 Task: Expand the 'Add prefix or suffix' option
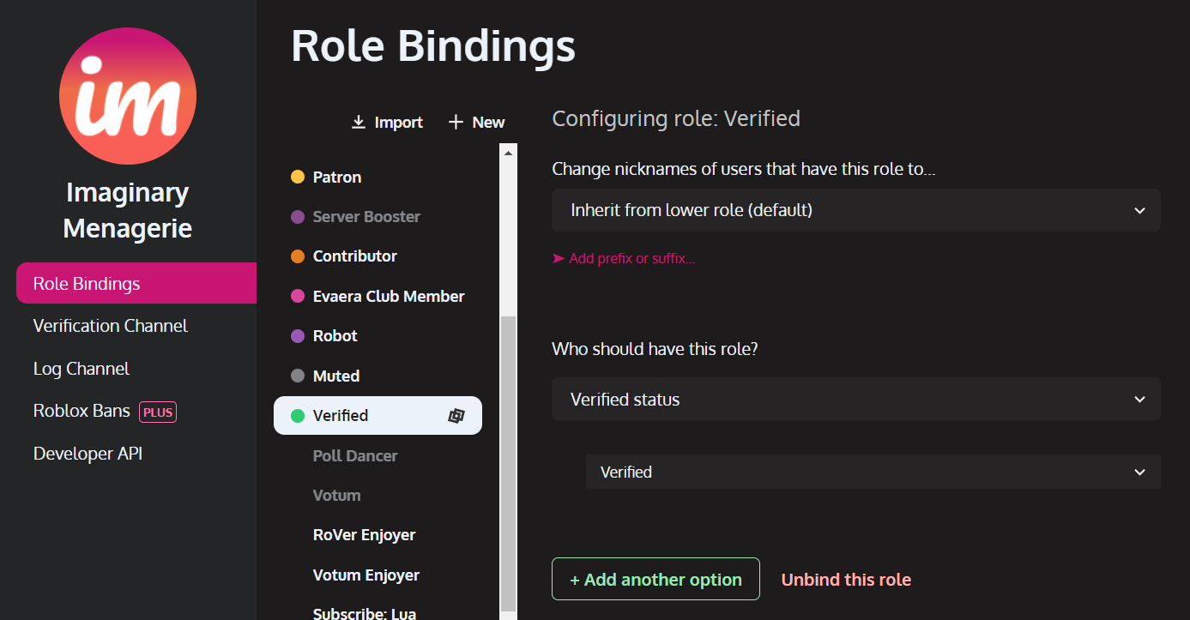624,258
